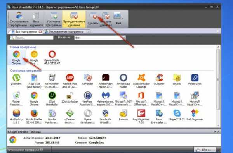This screenshot has height=153, width=233.
Task: Select the Adblock Plus program icon
Action: (x=70, y=81)
